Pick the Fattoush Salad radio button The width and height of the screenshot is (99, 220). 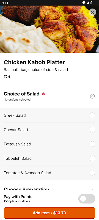click(x=92, y=144)
